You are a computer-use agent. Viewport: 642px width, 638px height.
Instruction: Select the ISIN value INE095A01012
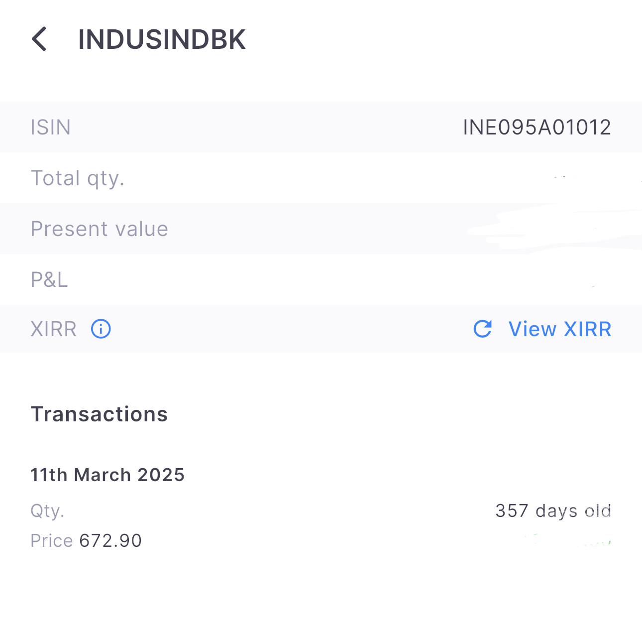[536, 128]
